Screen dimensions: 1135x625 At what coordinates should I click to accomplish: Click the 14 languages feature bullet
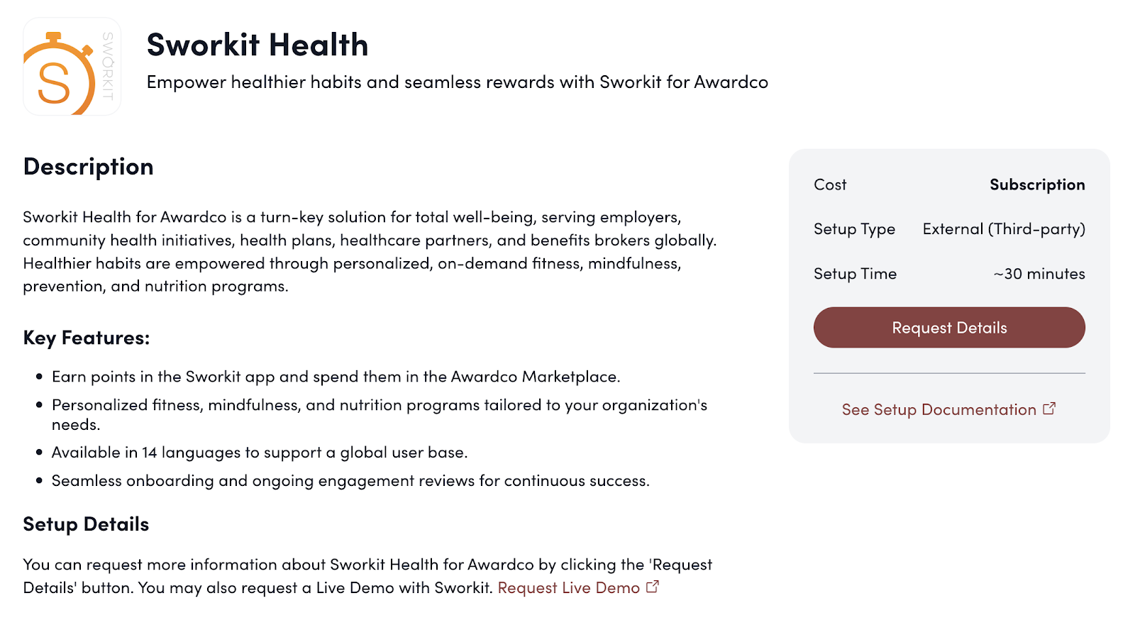click(259, 453)
